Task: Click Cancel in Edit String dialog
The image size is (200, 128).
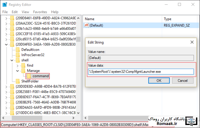Action: (x=183, y=81)
